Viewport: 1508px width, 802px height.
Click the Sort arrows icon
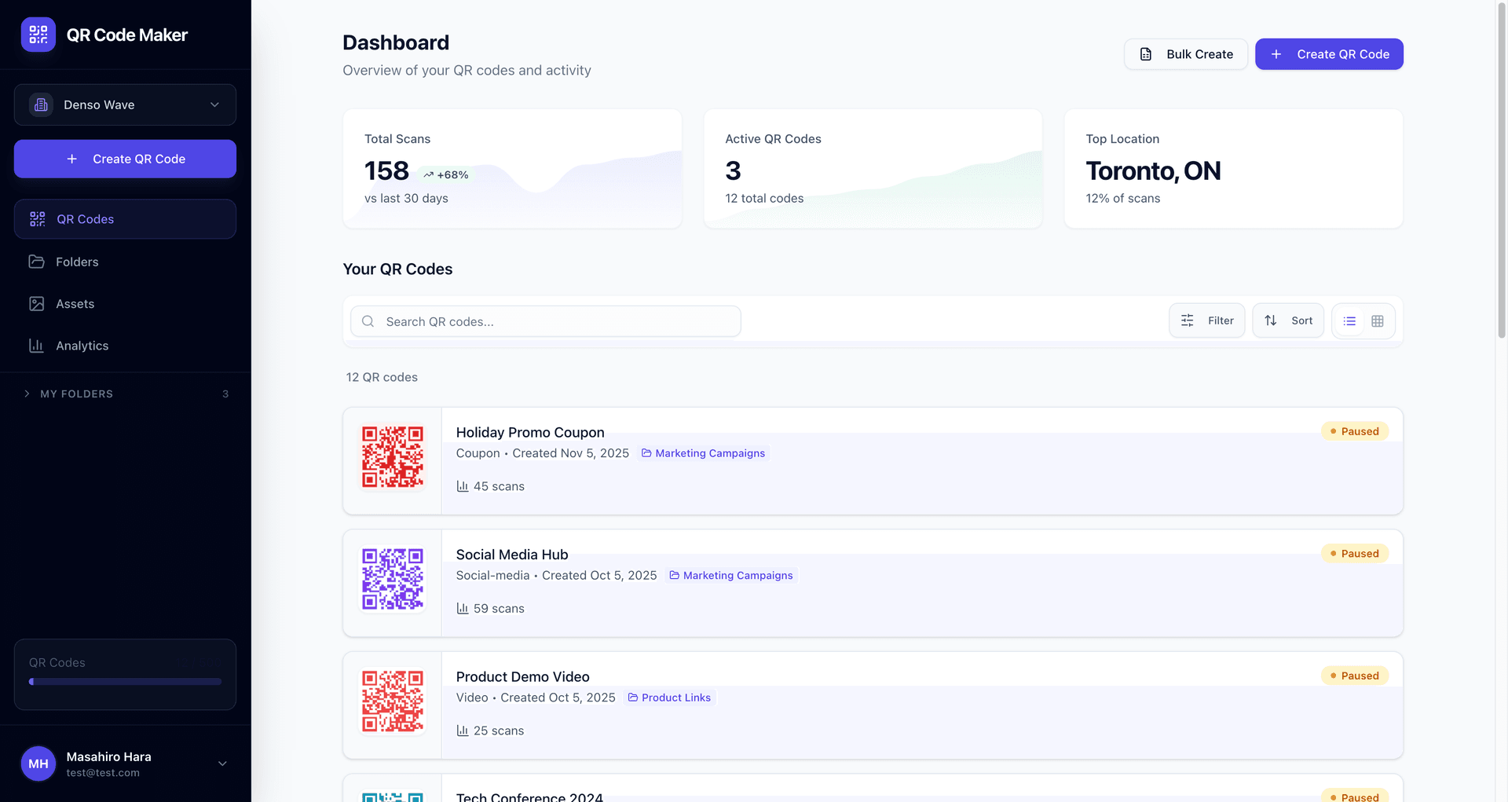click(1271, 320)
